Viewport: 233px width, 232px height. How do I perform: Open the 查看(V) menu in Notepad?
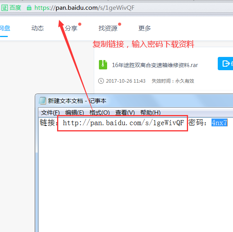coord(125,113)
